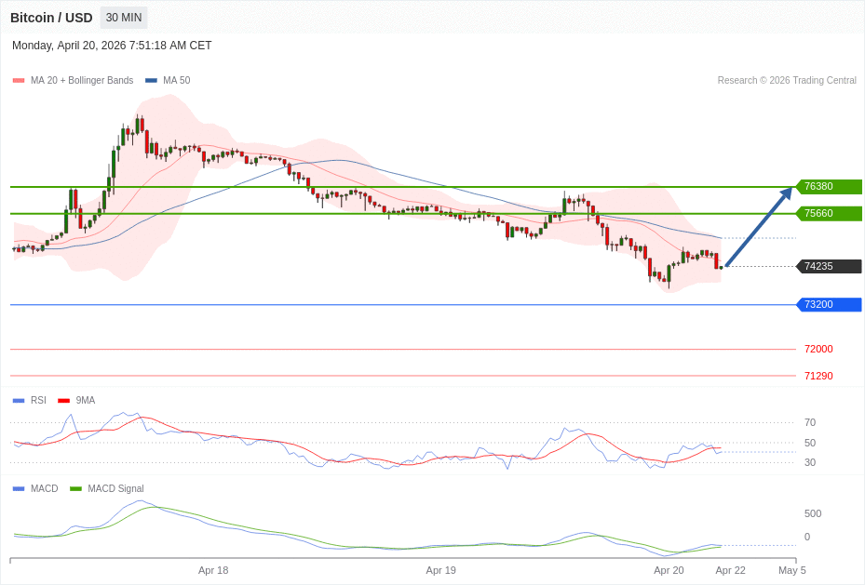
Task: Click the blue upward forecast arrow head
Action: coord(786,193)
